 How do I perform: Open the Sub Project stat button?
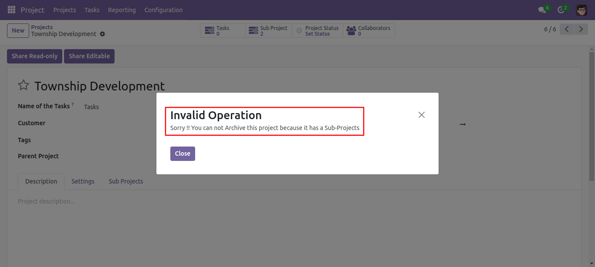point(269,30)
